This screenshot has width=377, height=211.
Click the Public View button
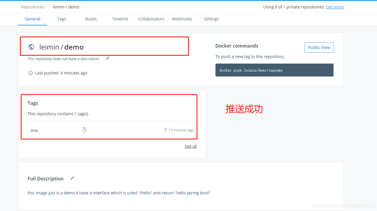pyautogui.click(x=319, y=48)
